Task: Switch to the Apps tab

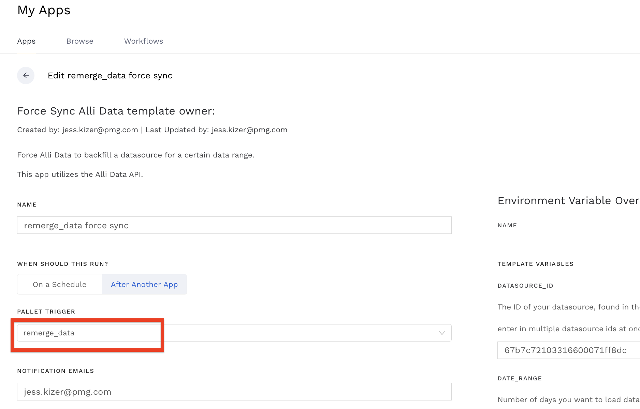Action: pyautogui.click(x=26, y=41)
